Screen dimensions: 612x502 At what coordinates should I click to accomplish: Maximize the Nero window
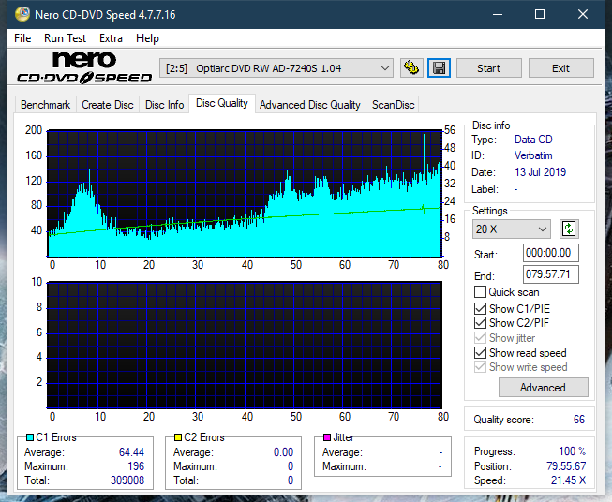tap(540, 14)
